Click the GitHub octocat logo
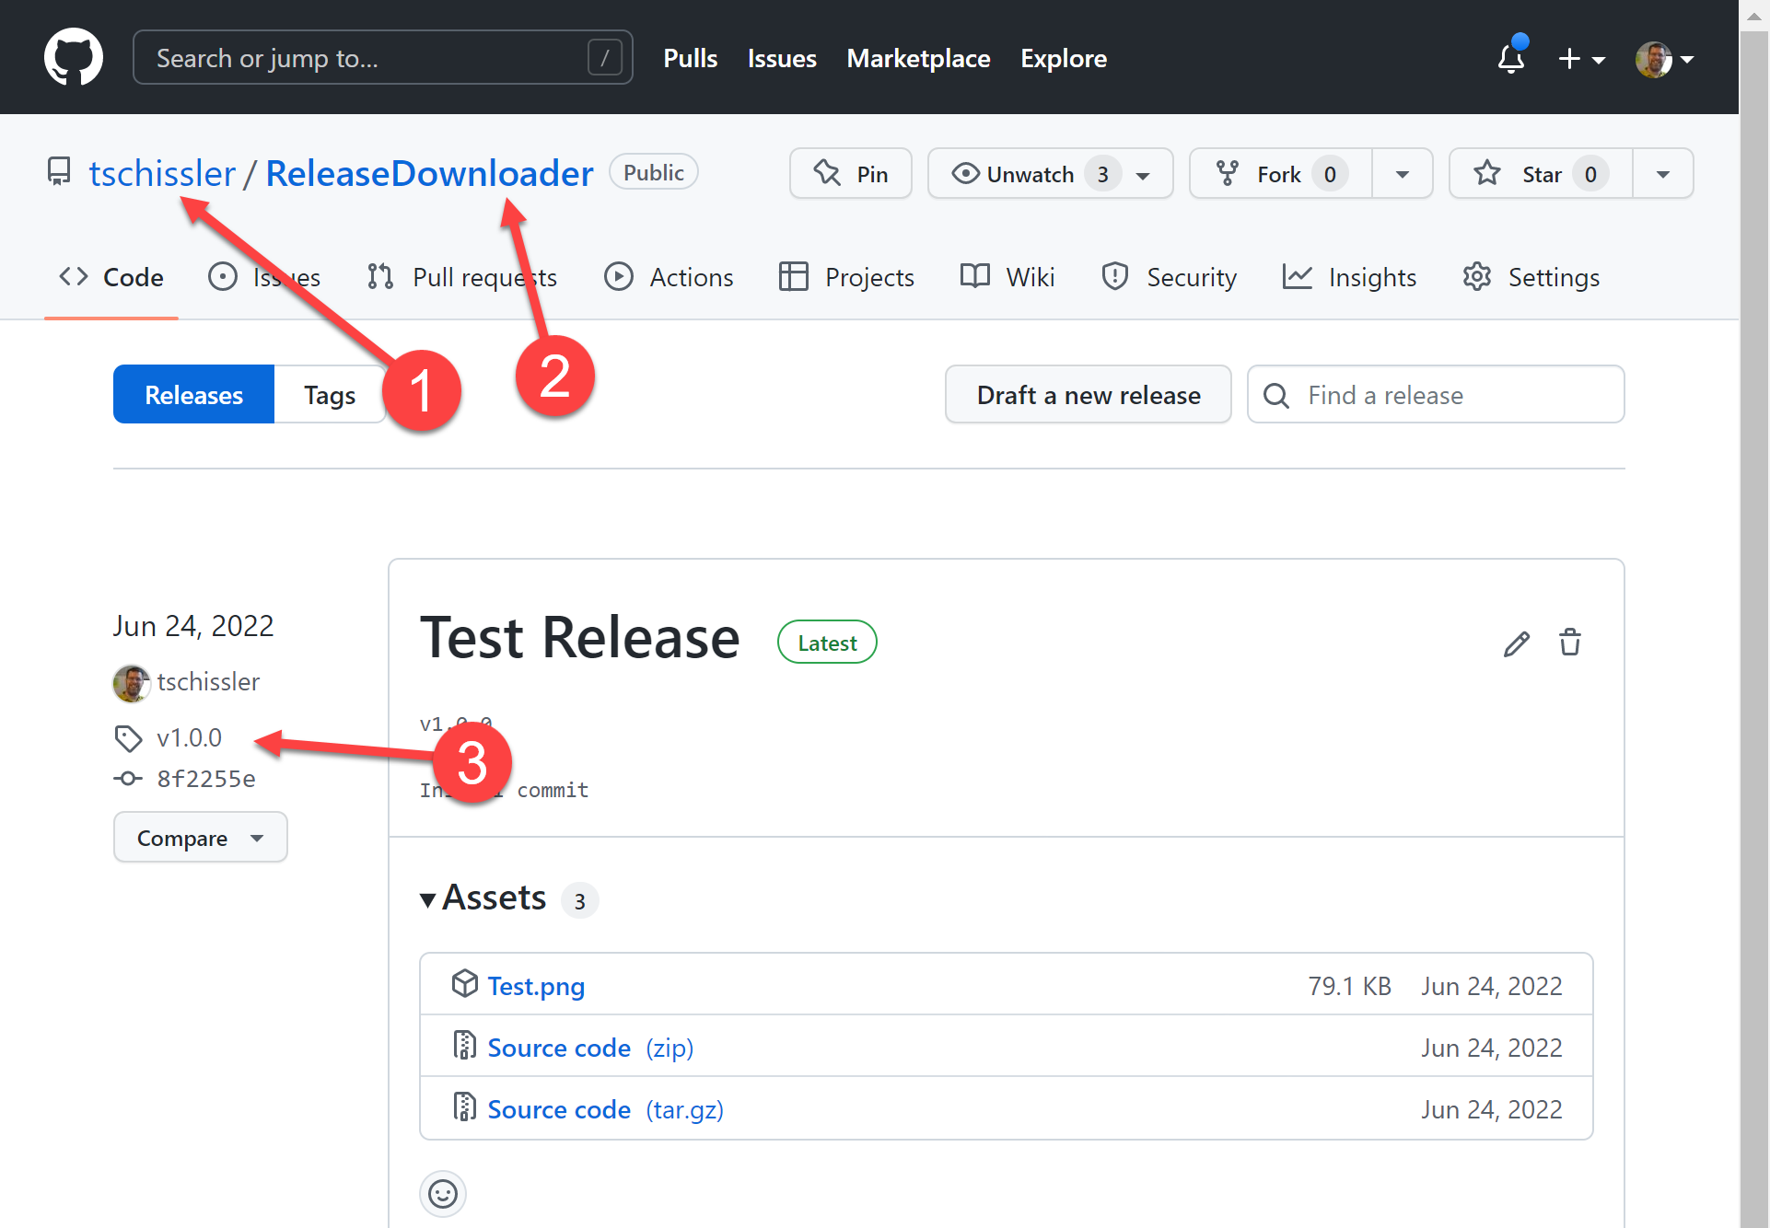The width and height of the screenshot is (1770, 1228). click(73, 57)
